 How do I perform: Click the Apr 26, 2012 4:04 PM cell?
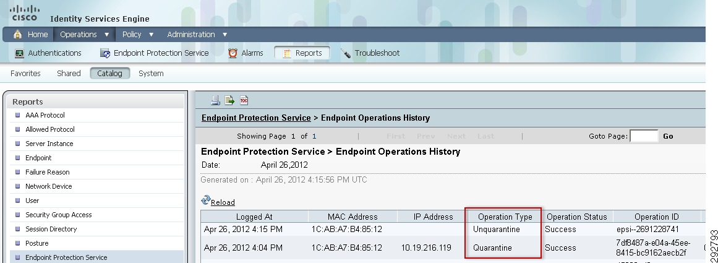(243, 248)
